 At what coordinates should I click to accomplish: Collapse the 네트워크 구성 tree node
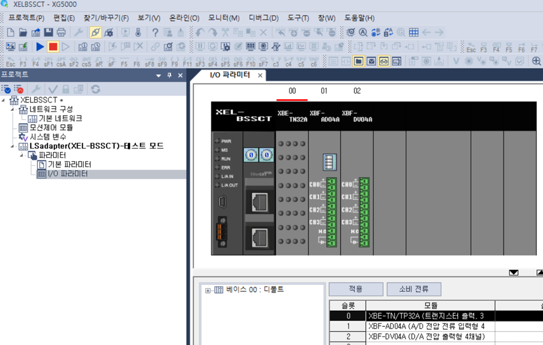pyautogui.click(x=12, y=109)
